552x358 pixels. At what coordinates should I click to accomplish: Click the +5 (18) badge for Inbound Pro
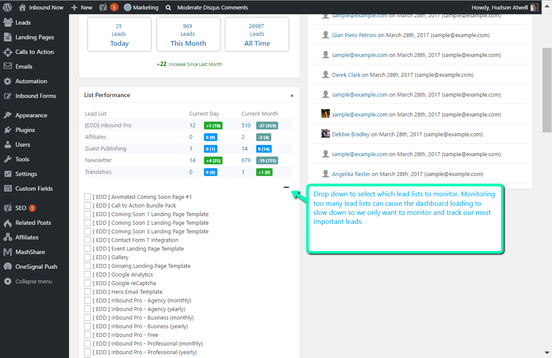pyautogui.click(x=213, y=126)
